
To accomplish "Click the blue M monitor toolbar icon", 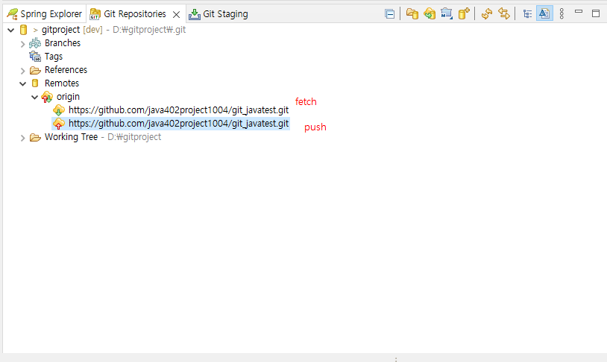I will click(447, 14).
